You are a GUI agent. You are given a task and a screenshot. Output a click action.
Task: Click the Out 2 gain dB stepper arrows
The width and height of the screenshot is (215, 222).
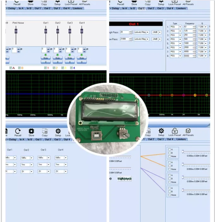coord(60,50)
